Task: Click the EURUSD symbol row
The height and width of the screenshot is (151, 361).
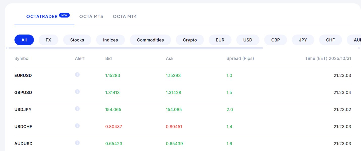Action: pos(23,75)
